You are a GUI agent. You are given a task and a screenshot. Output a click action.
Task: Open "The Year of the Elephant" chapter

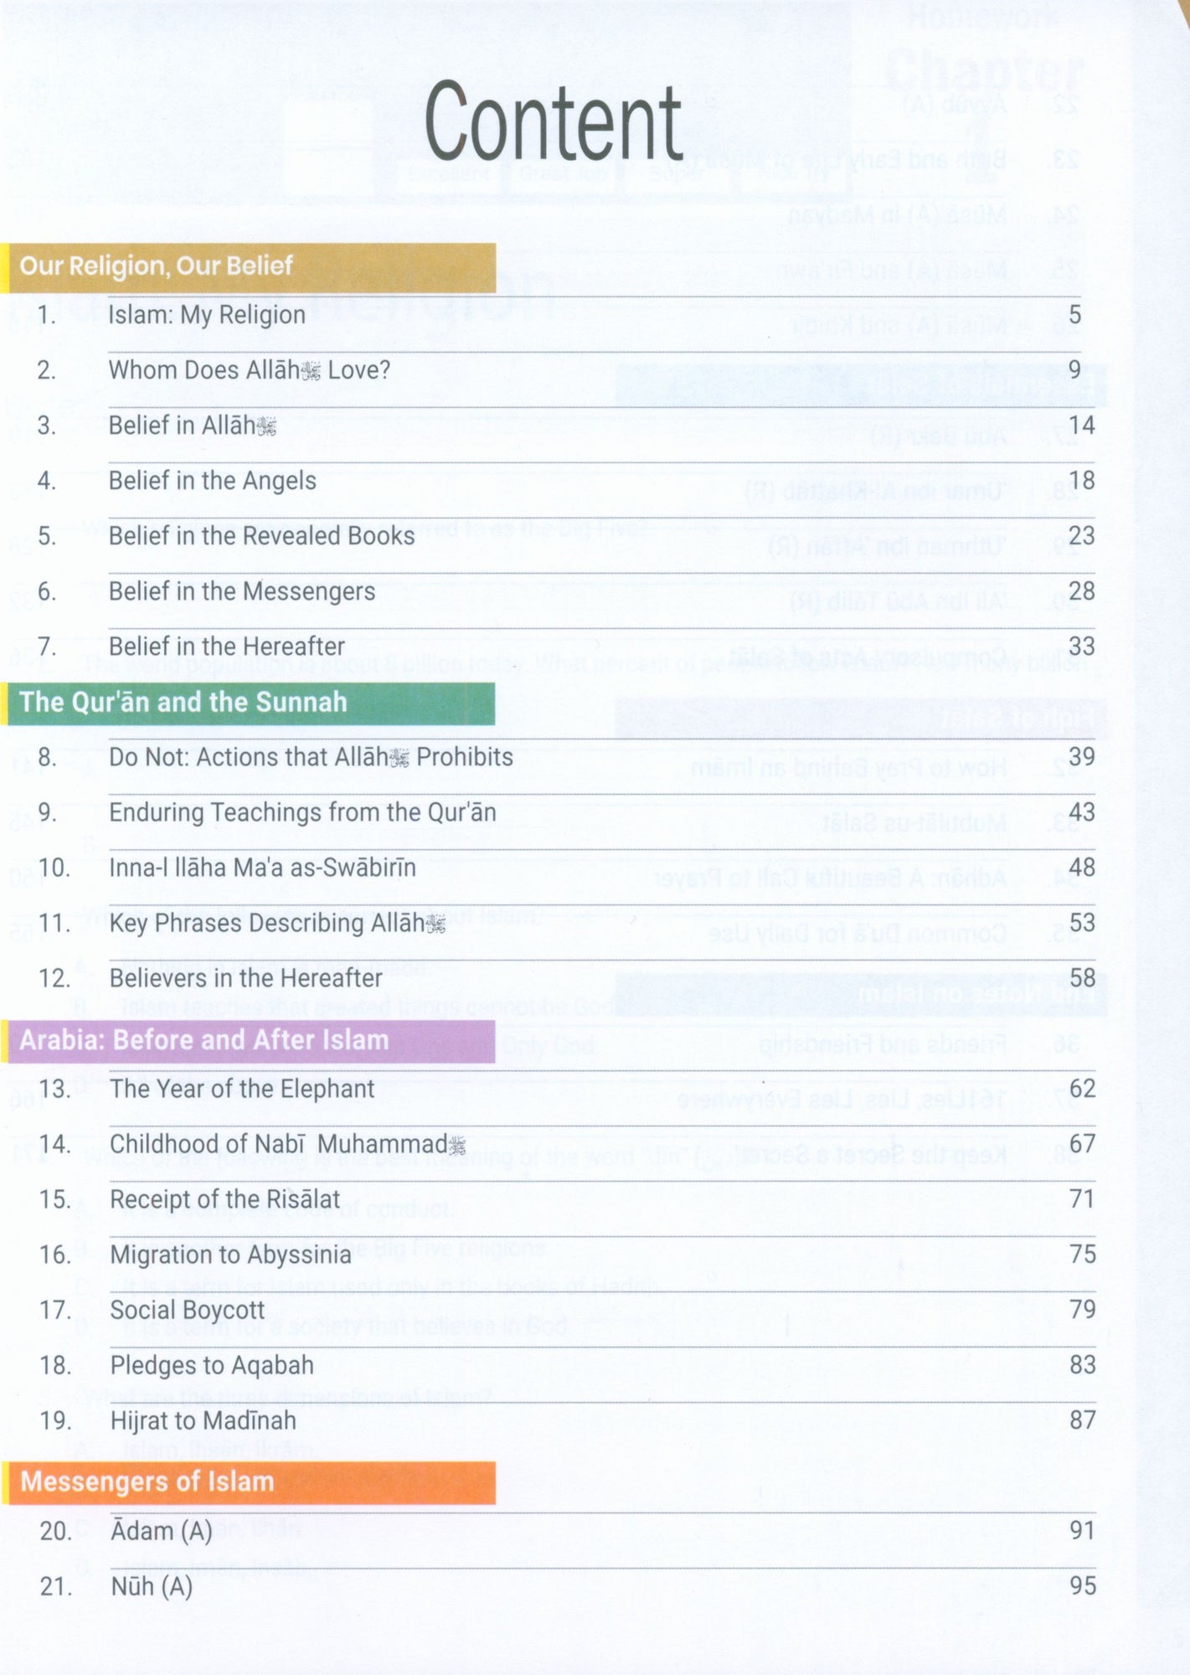click(x=242, y=1089)
